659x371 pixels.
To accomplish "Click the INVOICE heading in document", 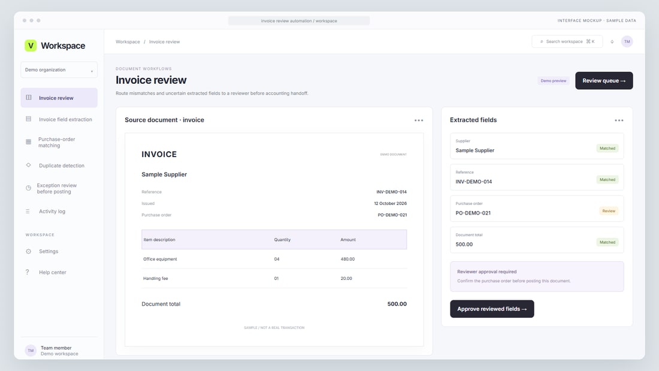I will coord(159,155).
